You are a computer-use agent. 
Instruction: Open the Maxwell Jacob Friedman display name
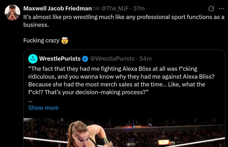click(57, 8)
